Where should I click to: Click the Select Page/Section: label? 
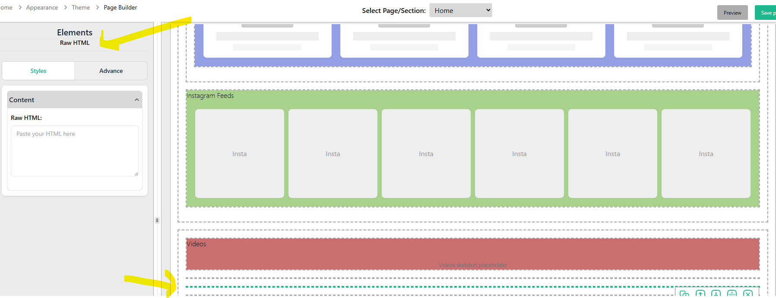coord(394,10)
